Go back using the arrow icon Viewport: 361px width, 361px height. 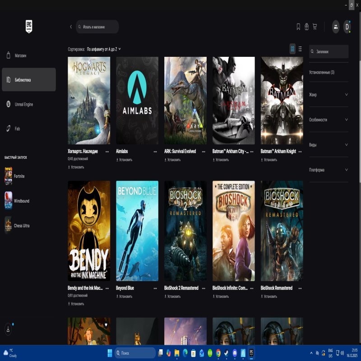(71, 27)
